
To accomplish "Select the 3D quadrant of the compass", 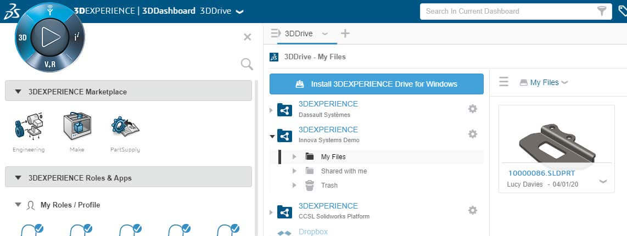I will click(x=23, y=38).
